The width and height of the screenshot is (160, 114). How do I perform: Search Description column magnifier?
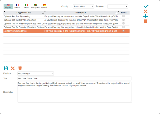click(117, 13)
